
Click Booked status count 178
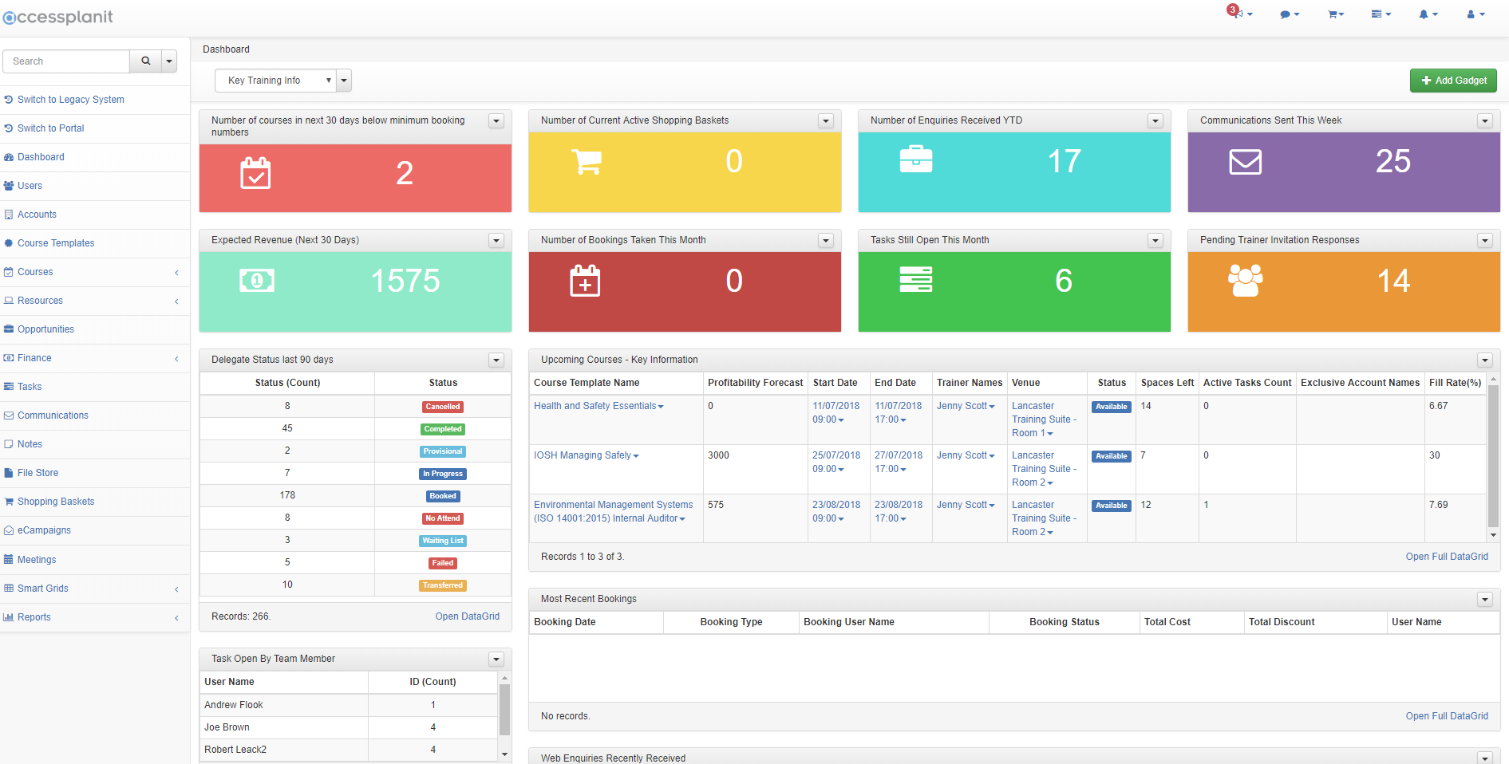pos(287,495)
